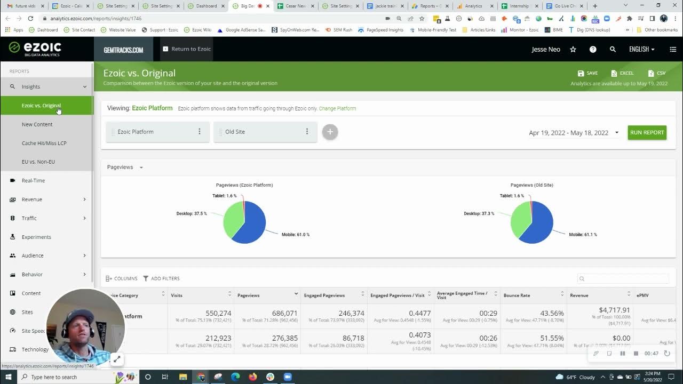Screen dimensions: 683x384
Task: Open the Pageviews metric dropdown above the charts
Action: coord(124,167)
